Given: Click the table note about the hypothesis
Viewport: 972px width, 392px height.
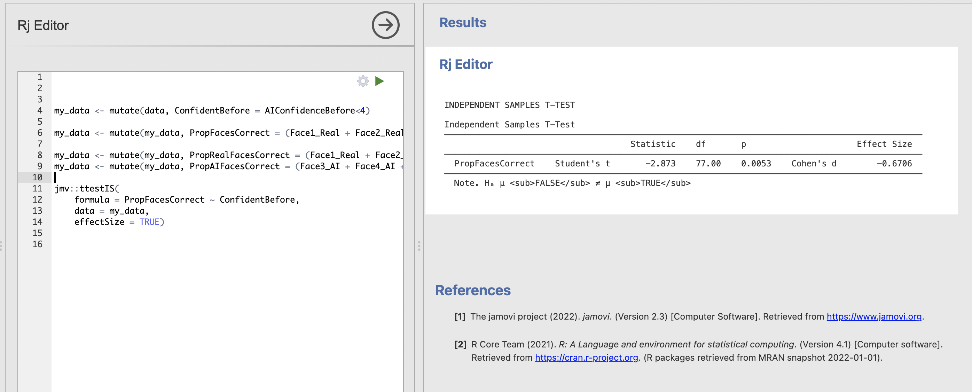Looking at the screenshot, I should tap(572, 183).
